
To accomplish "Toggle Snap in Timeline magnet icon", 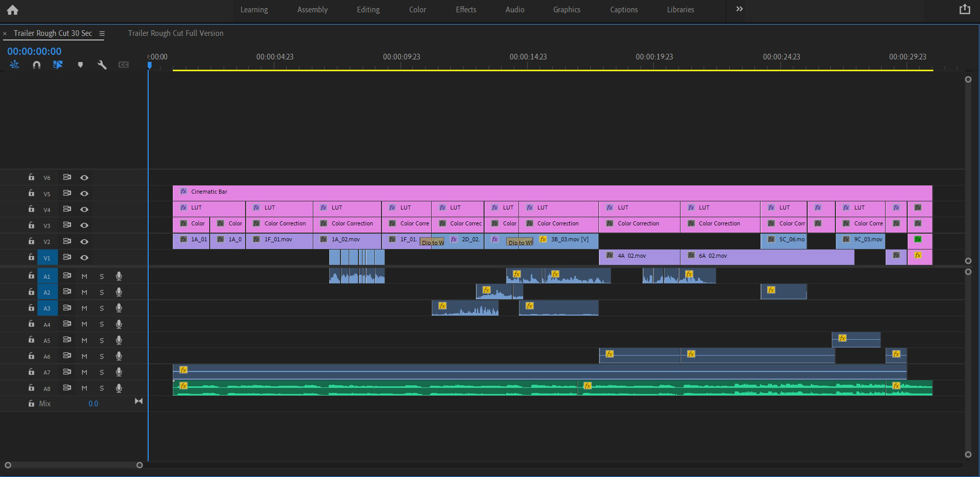I will pos(36,65).
